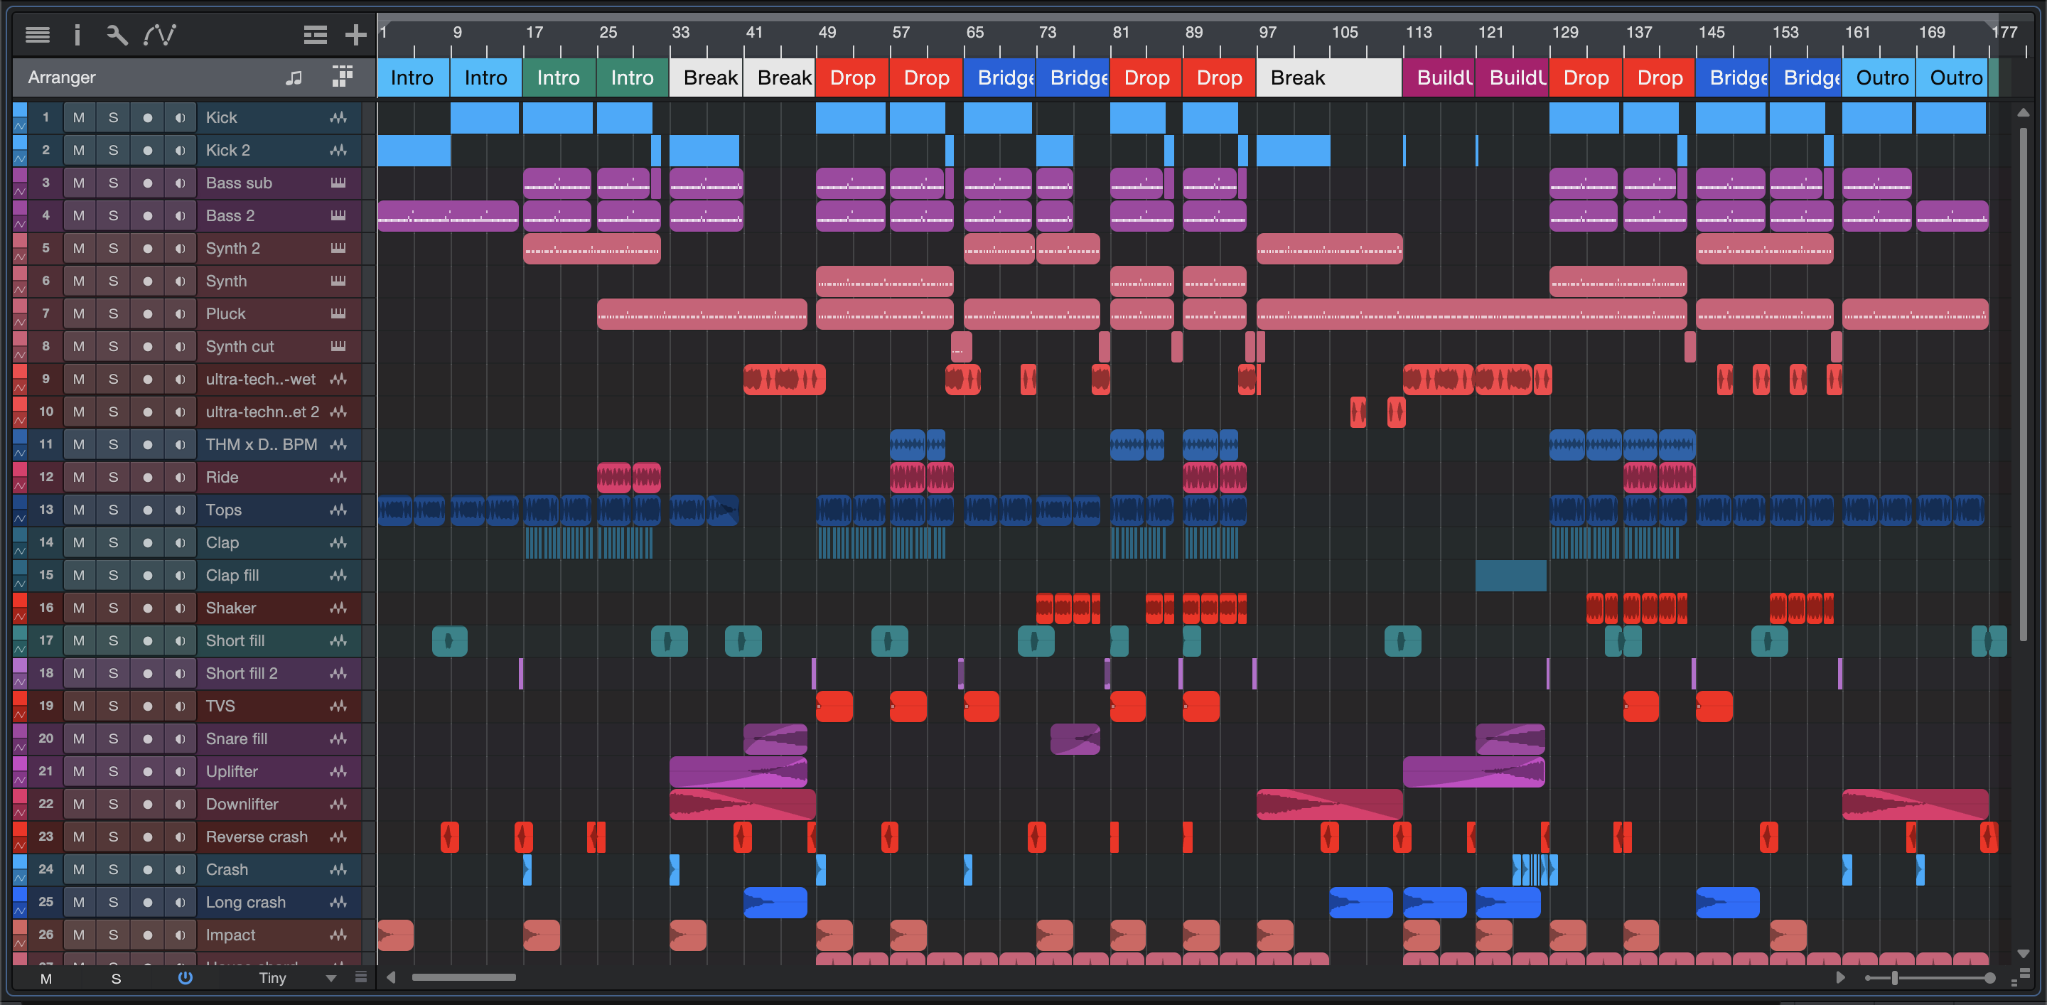Select the first Drop section at bar 49

[x=853, y=77]
